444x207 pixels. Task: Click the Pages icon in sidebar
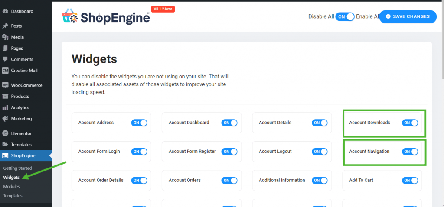point(5,49)
